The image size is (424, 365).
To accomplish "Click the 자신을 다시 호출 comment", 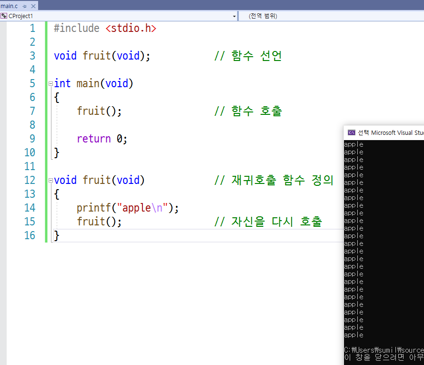I will [268, 222].
